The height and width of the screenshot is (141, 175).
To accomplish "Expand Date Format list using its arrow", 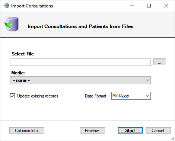I will point(147,96).
